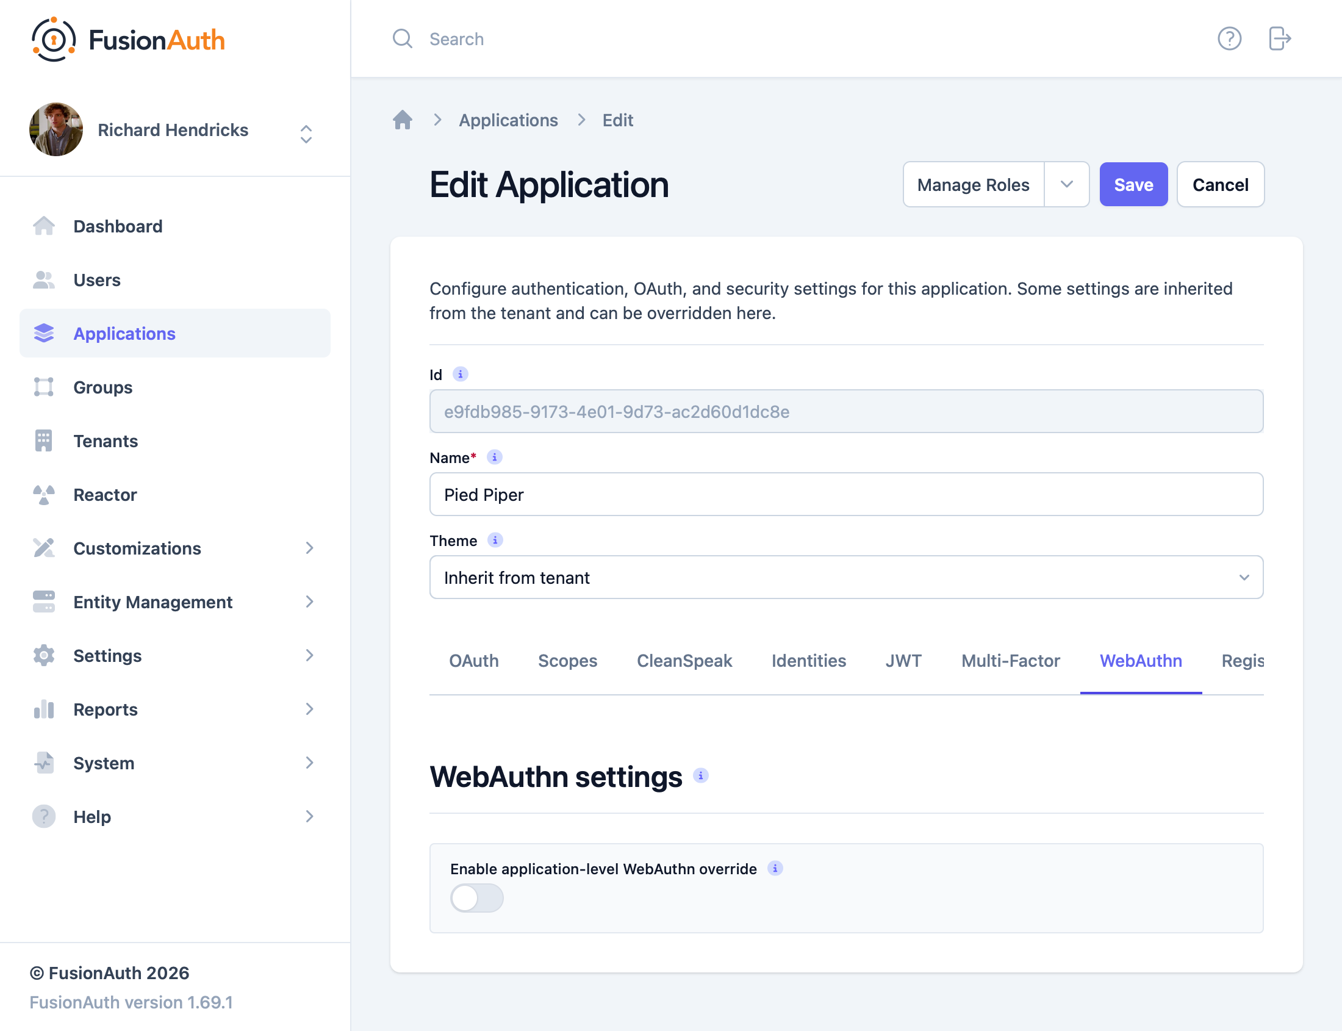The height and width of the screenshot is (1031, 1342).
Task: Click the Save button
Action: [1133, 184]
